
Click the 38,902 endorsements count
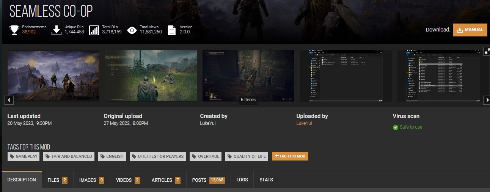tap(29, 32)
